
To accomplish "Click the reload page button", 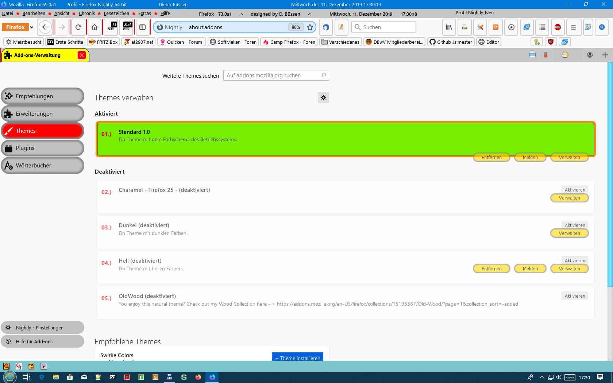I will pos(78,27).
